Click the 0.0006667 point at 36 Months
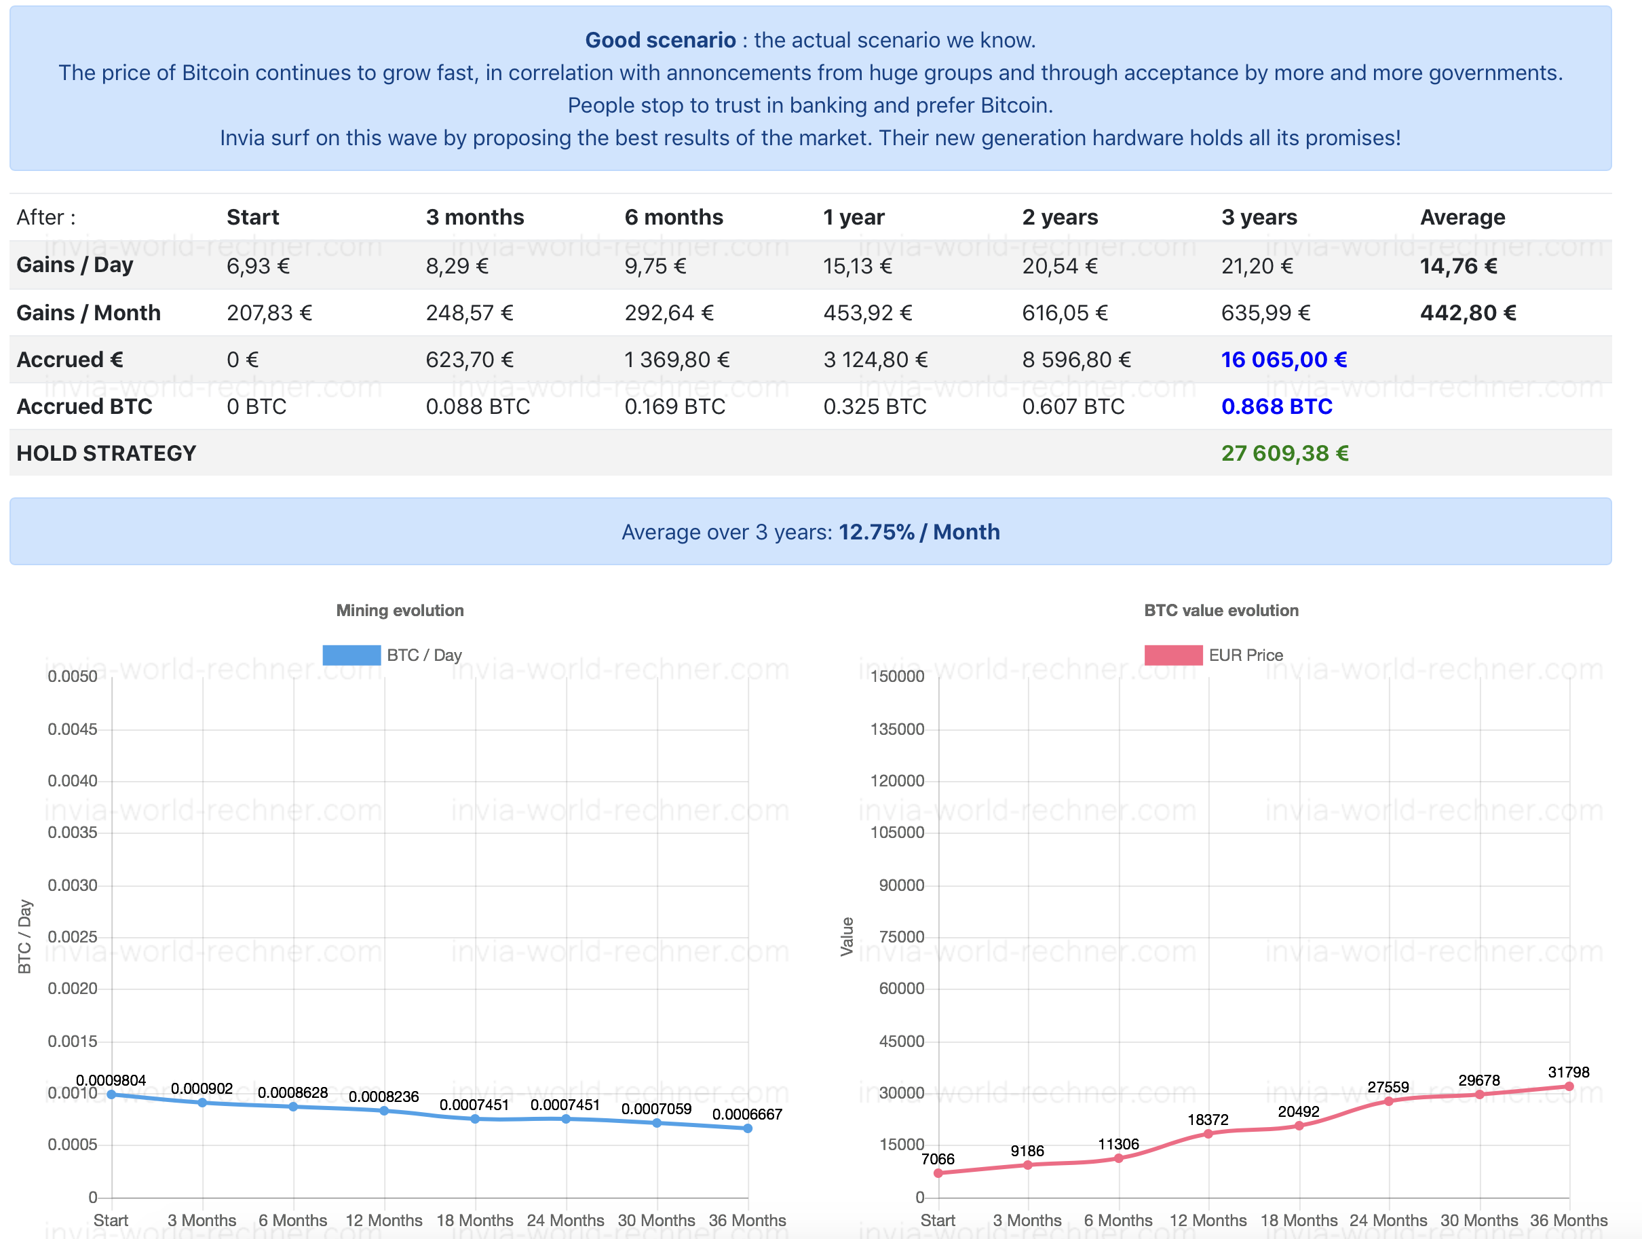This screenshot has height=1239, width=1642. tap(748, 1128)
